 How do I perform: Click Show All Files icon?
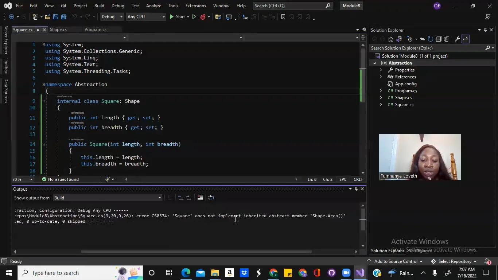pos(447,39)
